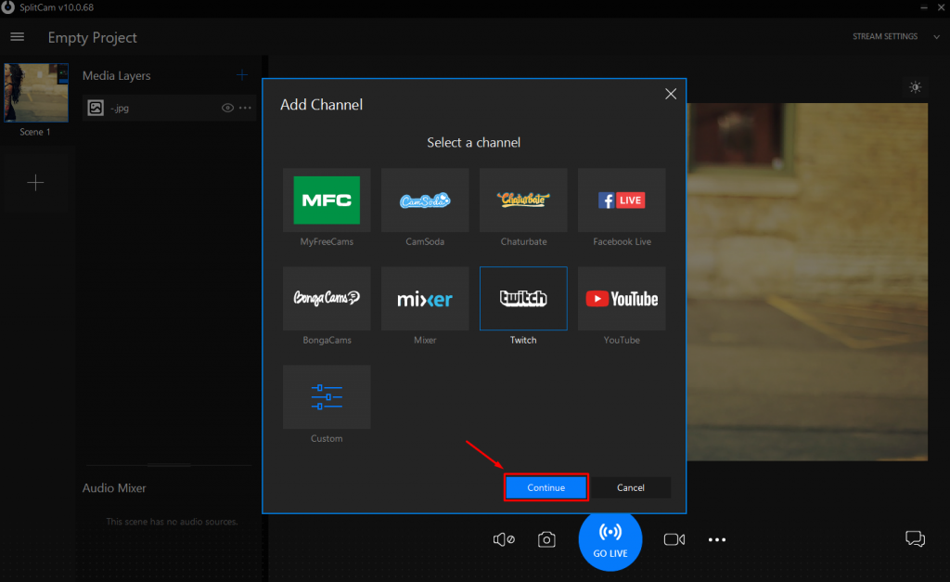Choose the Mixer channel tile
Viewport: 950px width, 582px height.
pos(425,298)
